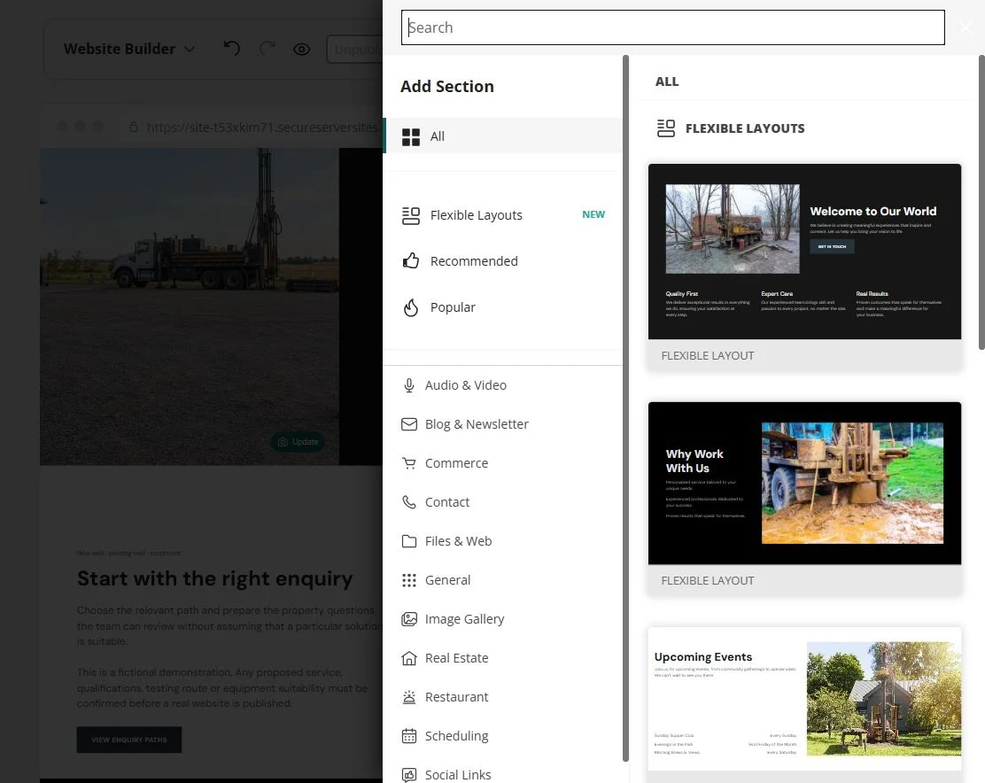Click the Restaurant dish icon
This screenshot has height=783, width=985.
[x=409, y=697]
